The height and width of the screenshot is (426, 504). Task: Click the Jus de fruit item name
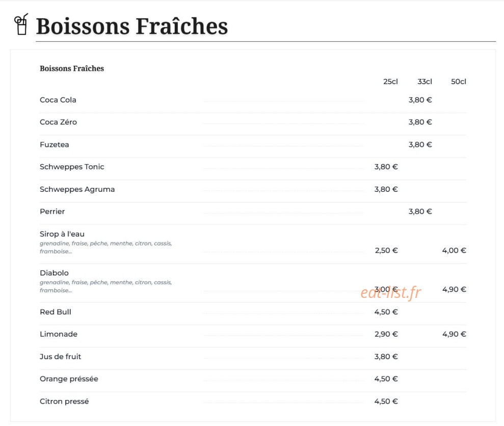pyautogui.click(x=61, y=357)
